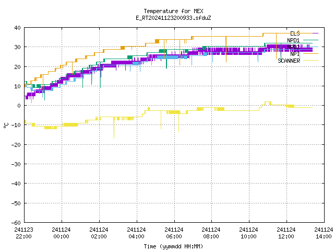Click the y-axis label -60

[16, 223]
